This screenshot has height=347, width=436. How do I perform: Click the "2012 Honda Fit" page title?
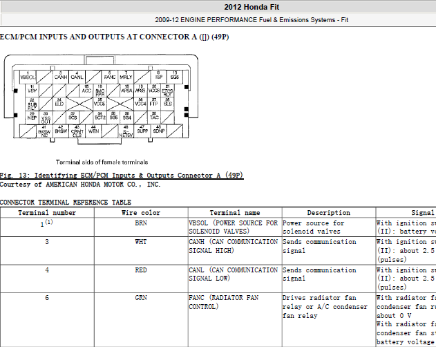point(252,7)
